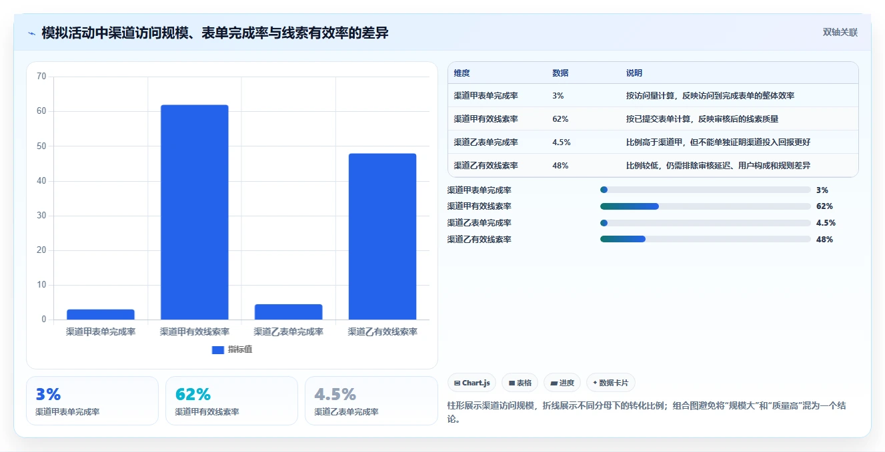Screen dimensions: 885x452
Task: Click the 维度 column header
Action: pos(462,73)
